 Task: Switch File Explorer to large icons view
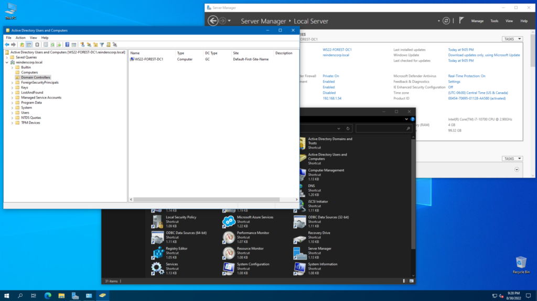411,281
